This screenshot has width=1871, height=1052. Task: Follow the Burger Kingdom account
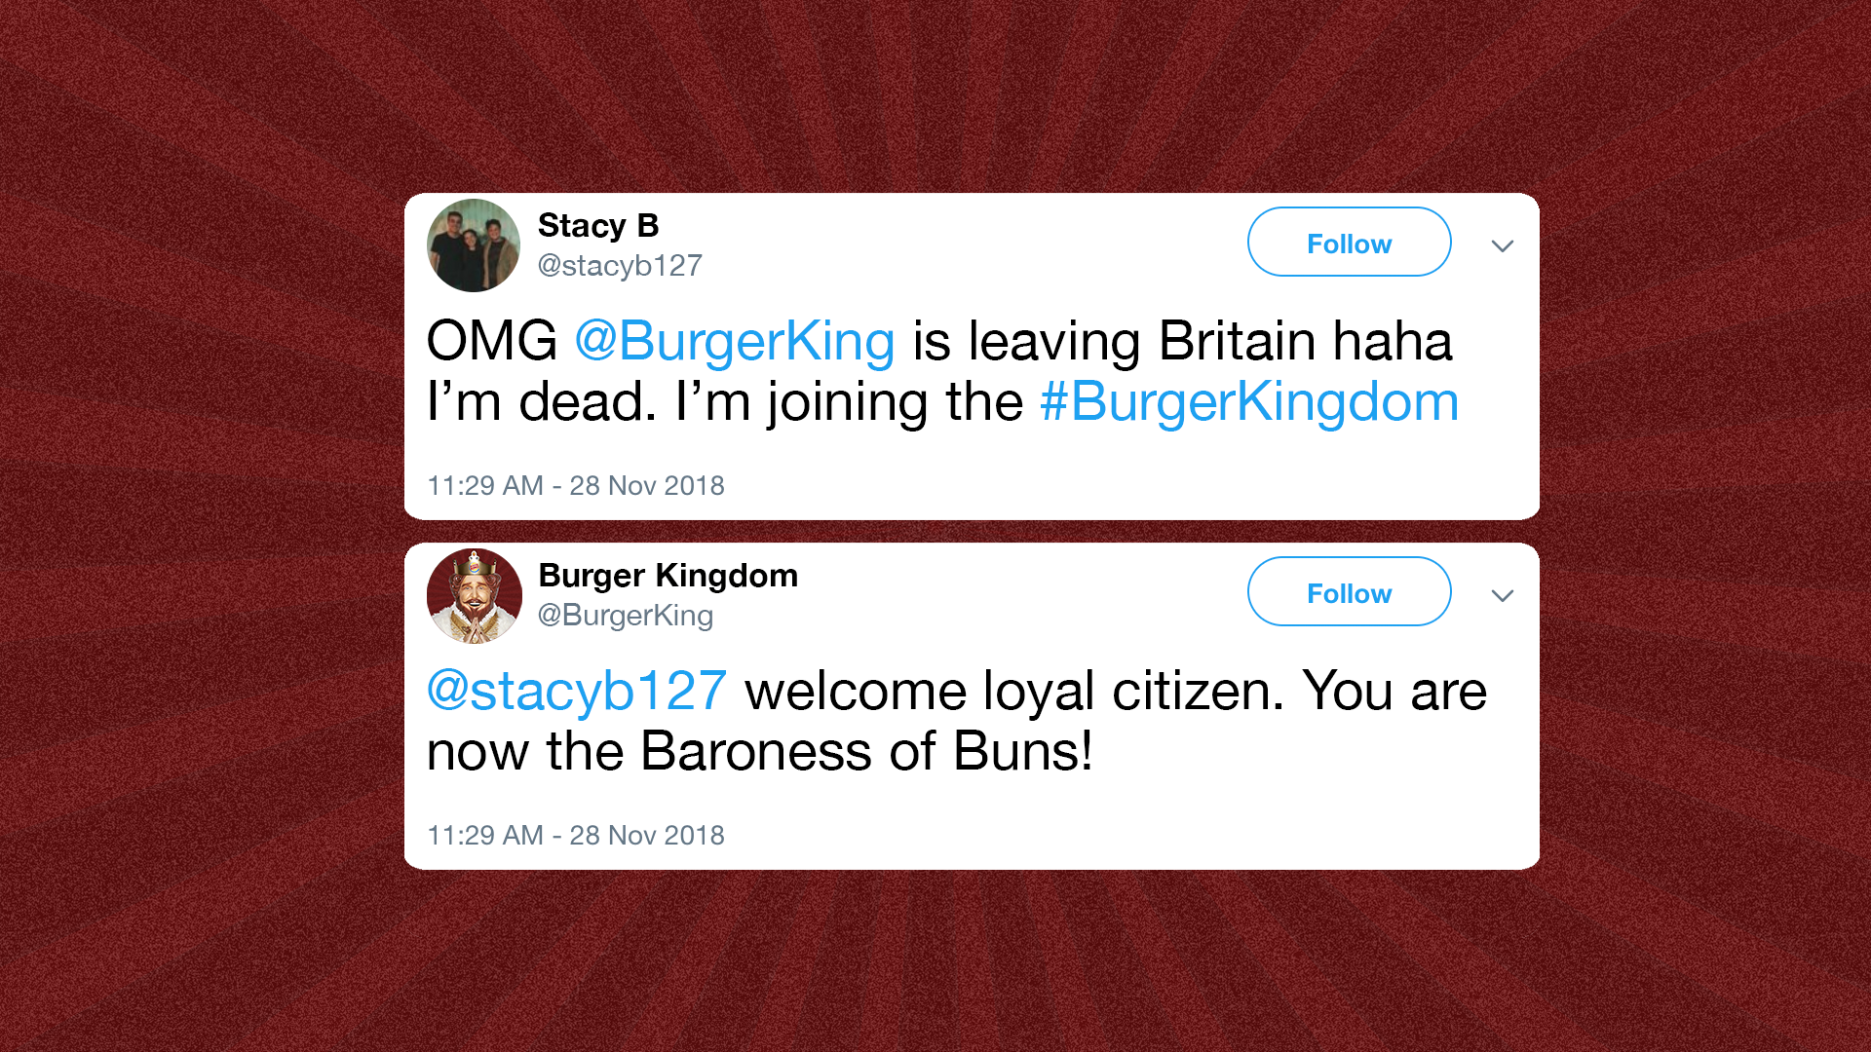click(x=1349, y=592)
